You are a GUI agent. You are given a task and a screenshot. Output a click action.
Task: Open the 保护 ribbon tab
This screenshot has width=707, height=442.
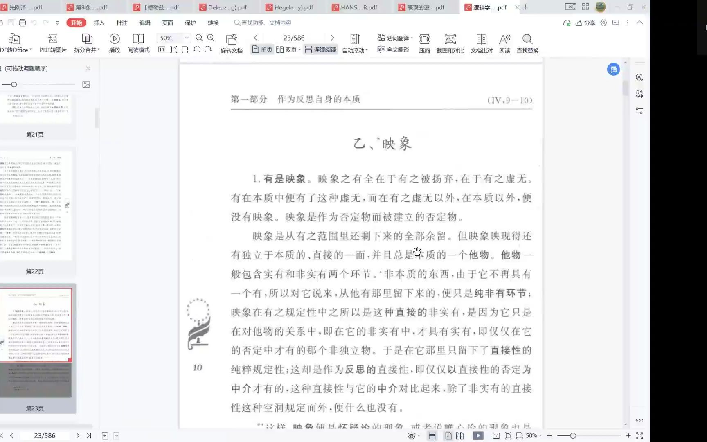click(x=190, y=23)
